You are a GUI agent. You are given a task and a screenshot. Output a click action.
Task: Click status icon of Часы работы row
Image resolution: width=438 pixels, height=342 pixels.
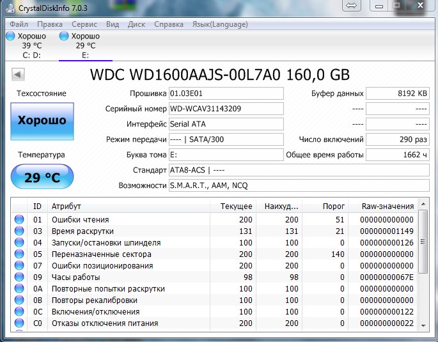pyautogui.click(x=19, y=277)
